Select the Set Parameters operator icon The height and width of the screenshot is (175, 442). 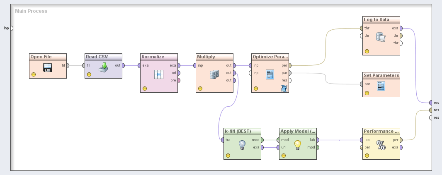[x=381, y=86]
